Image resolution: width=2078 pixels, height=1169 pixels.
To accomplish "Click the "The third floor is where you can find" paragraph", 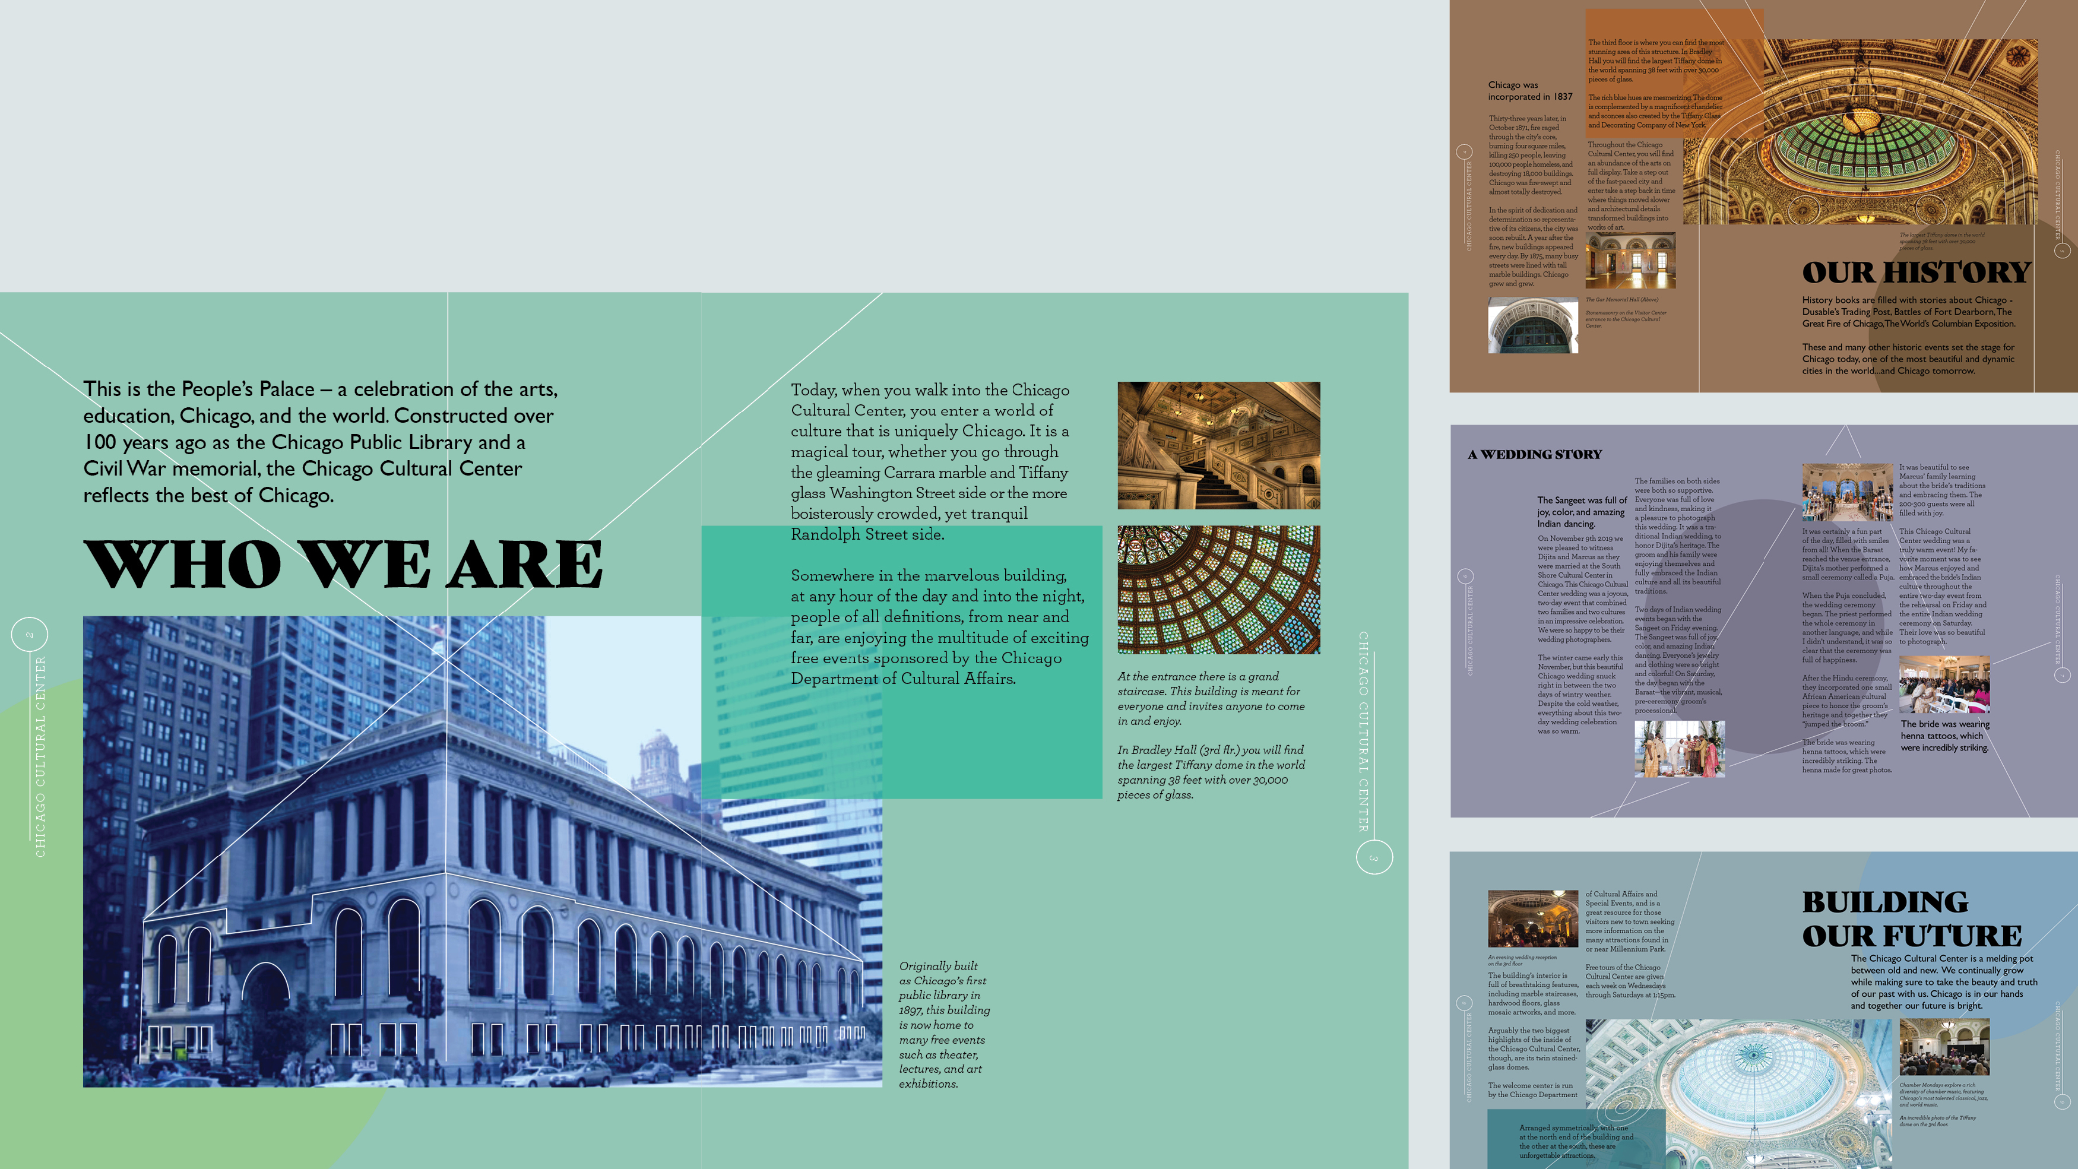I will coord(1655,61).
